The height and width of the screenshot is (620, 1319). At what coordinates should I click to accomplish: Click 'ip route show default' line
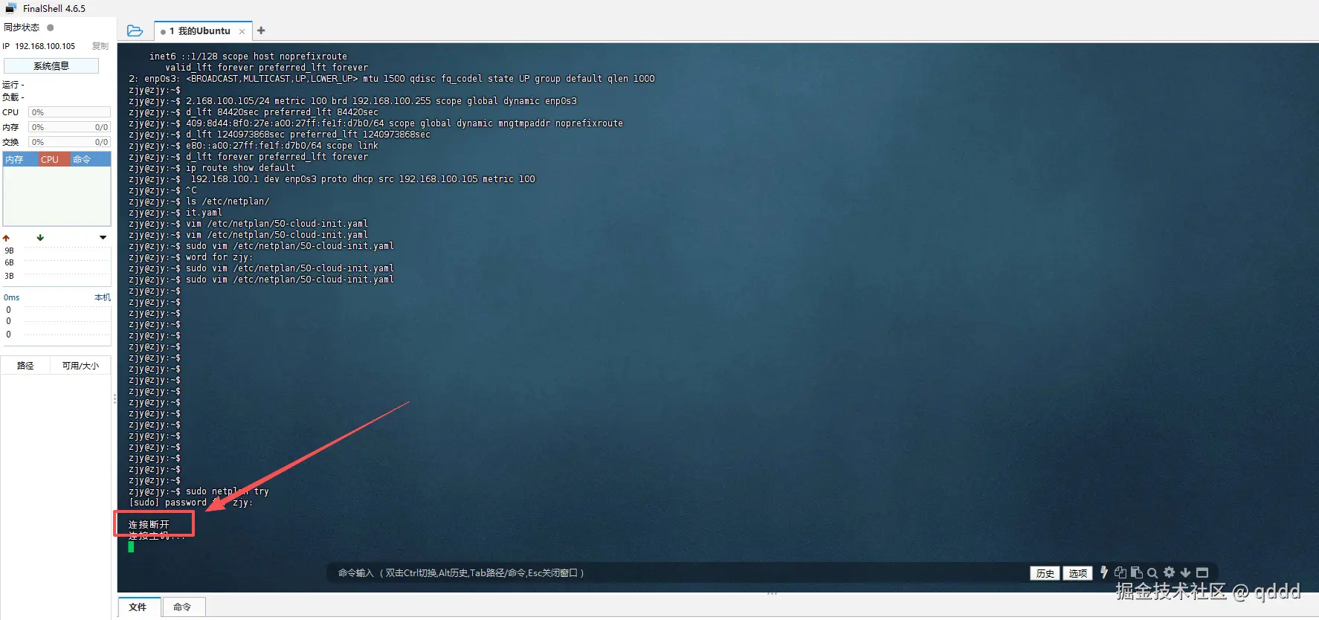(x=240, y=168)
